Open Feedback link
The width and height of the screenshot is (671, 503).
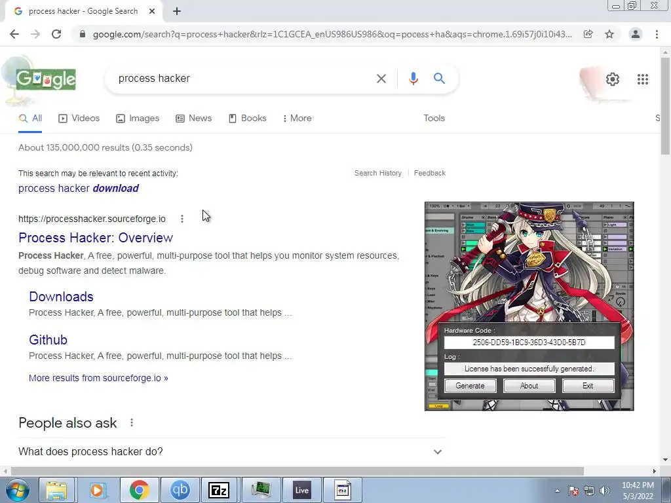430,173
